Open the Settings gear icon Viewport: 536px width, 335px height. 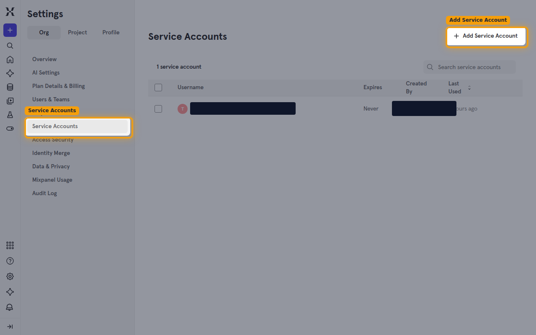pyautogui.click(x=10, y=276)
